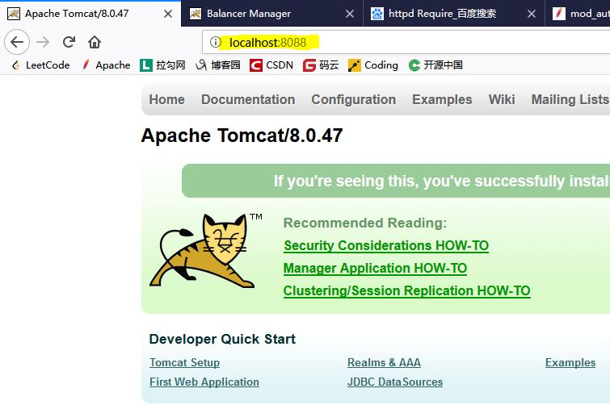Open Home in Tomcat navigation

(x=167, y=99)
